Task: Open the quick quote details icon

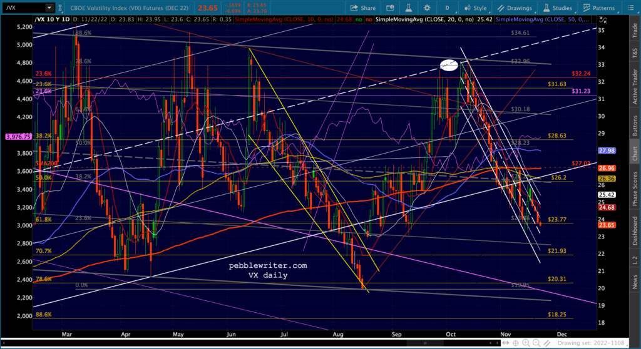Action: (x=390, y=7)
